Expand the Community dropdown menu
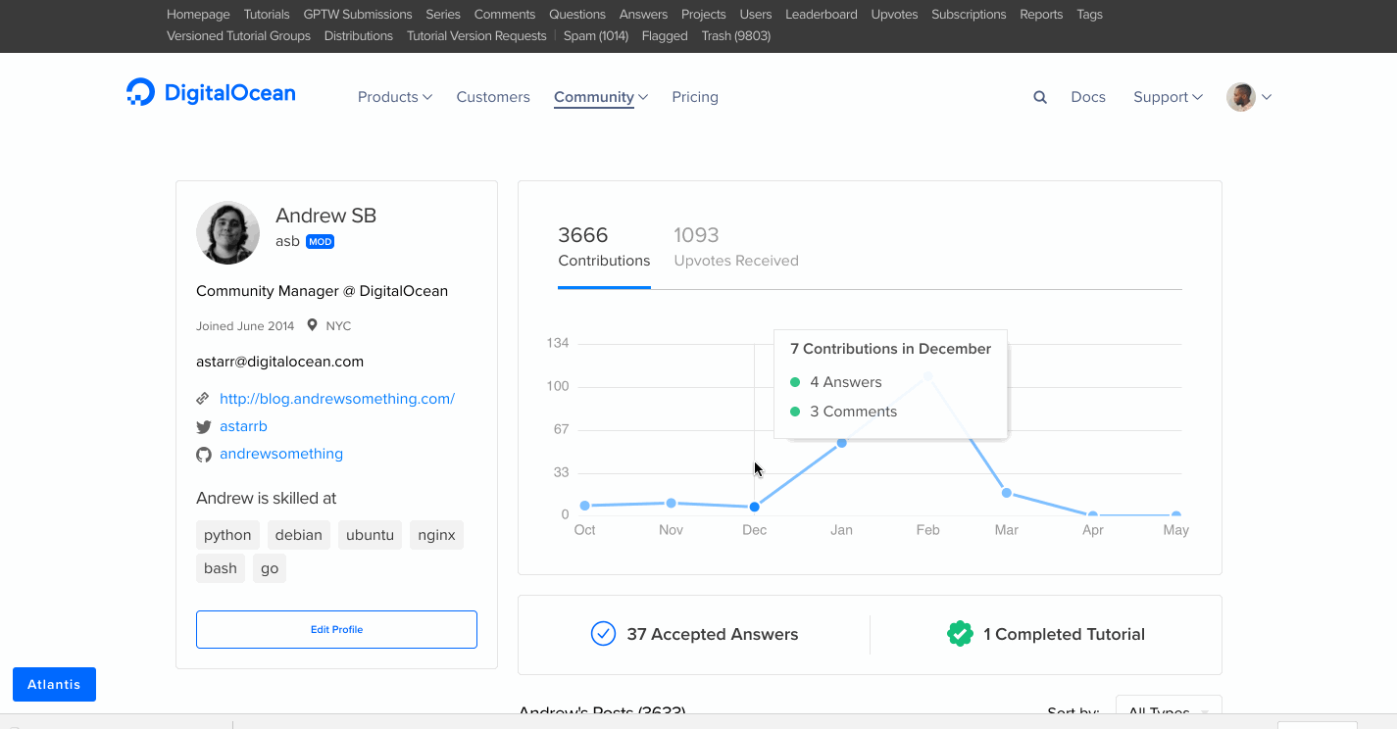Viewport: 1397px width, 729px height. [600, 97]
